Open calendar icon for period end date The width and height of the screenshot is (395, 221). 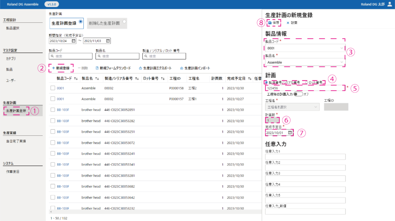pos(108,41)
